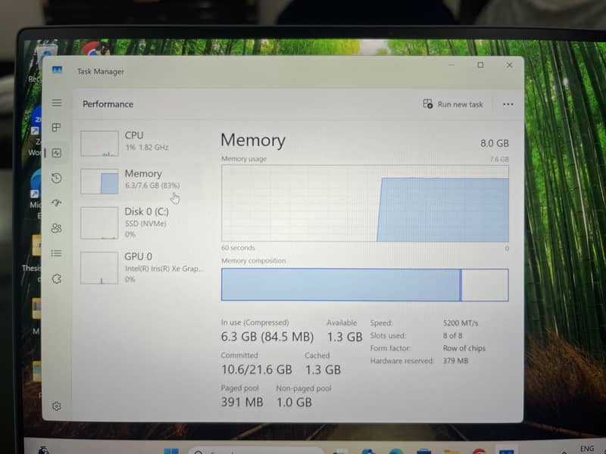Select the CPU performance entry

pyautogui.click(x=144, y=141)
